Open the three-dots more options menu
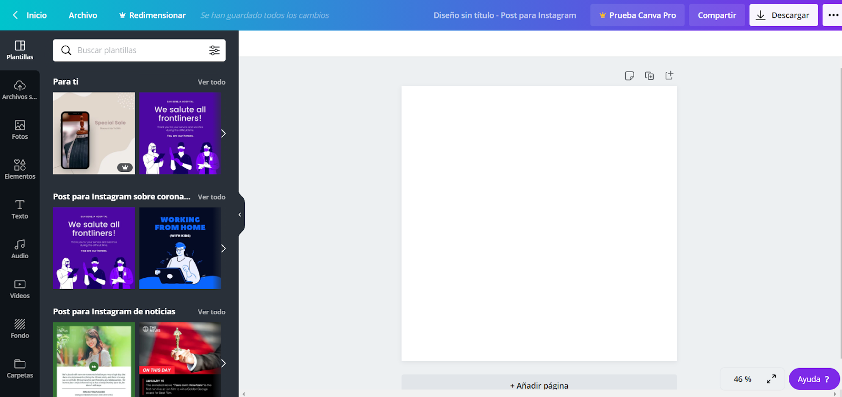The width and height of the screenshot is (842, 397). click(833, 15)
